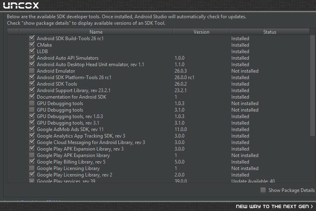Click 'Installed' status of Google Play Billing Library
316x211 pixels.
(x=240, y=162)
